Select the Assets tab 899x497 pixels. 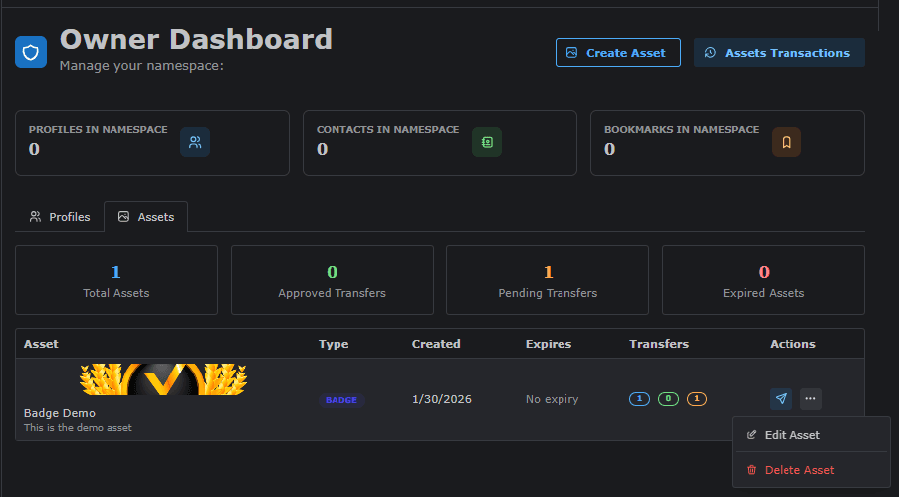coord(145,217)
